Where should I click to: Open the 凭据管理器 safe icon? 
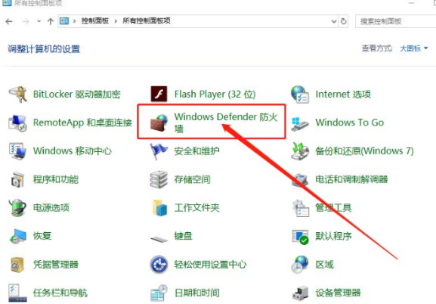[18, 265]
